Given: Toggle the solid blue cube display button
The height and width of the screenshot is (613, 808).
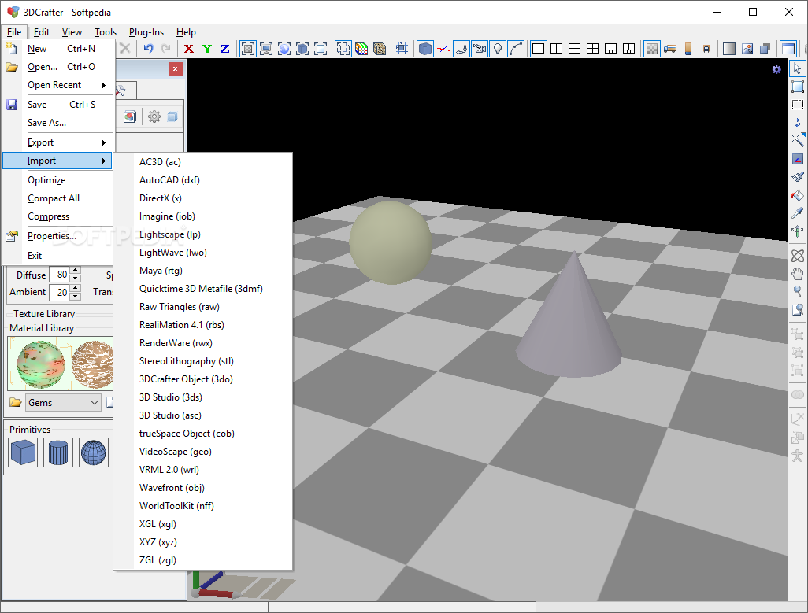Looking at the screenshot, I should point(425,48).
